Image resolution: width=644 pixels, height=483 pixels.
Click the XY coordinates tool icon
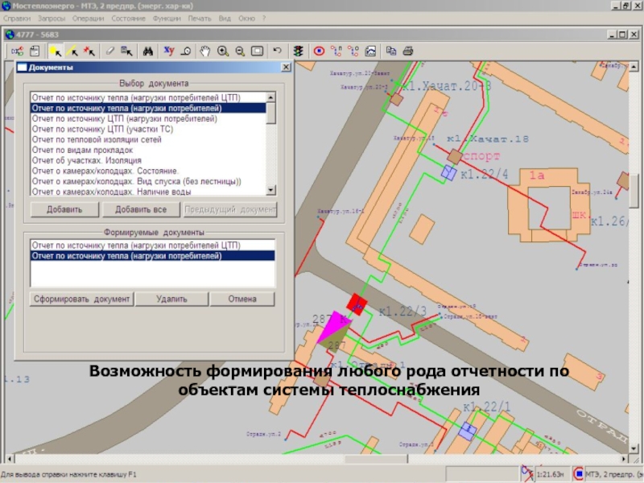[x=169, y=51]
